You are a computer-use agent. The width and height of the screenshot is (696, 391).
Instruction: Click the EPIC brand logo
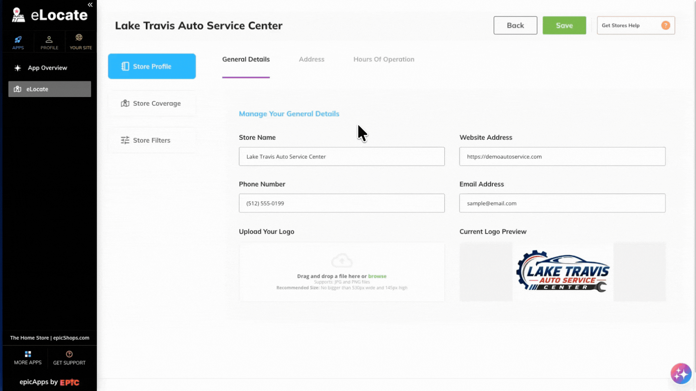pyautogui.click(x=70, y=382)
